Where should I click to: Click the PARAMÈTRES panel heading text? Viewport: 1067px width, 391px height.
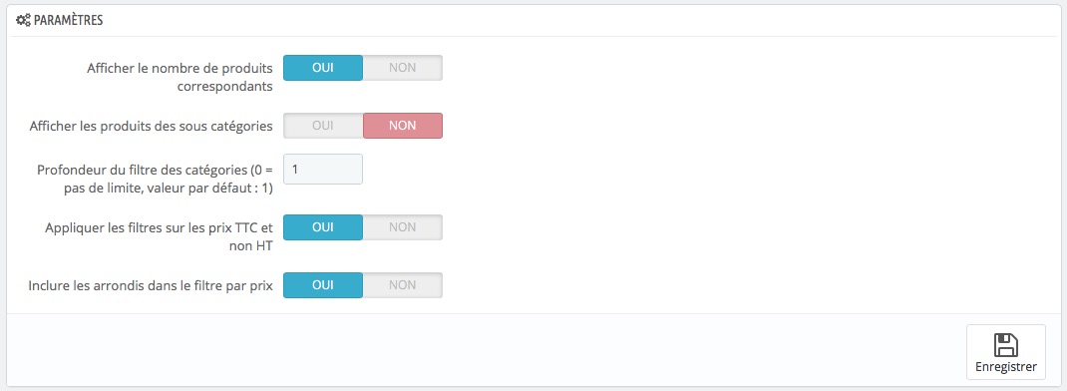(x=68, y=20)
